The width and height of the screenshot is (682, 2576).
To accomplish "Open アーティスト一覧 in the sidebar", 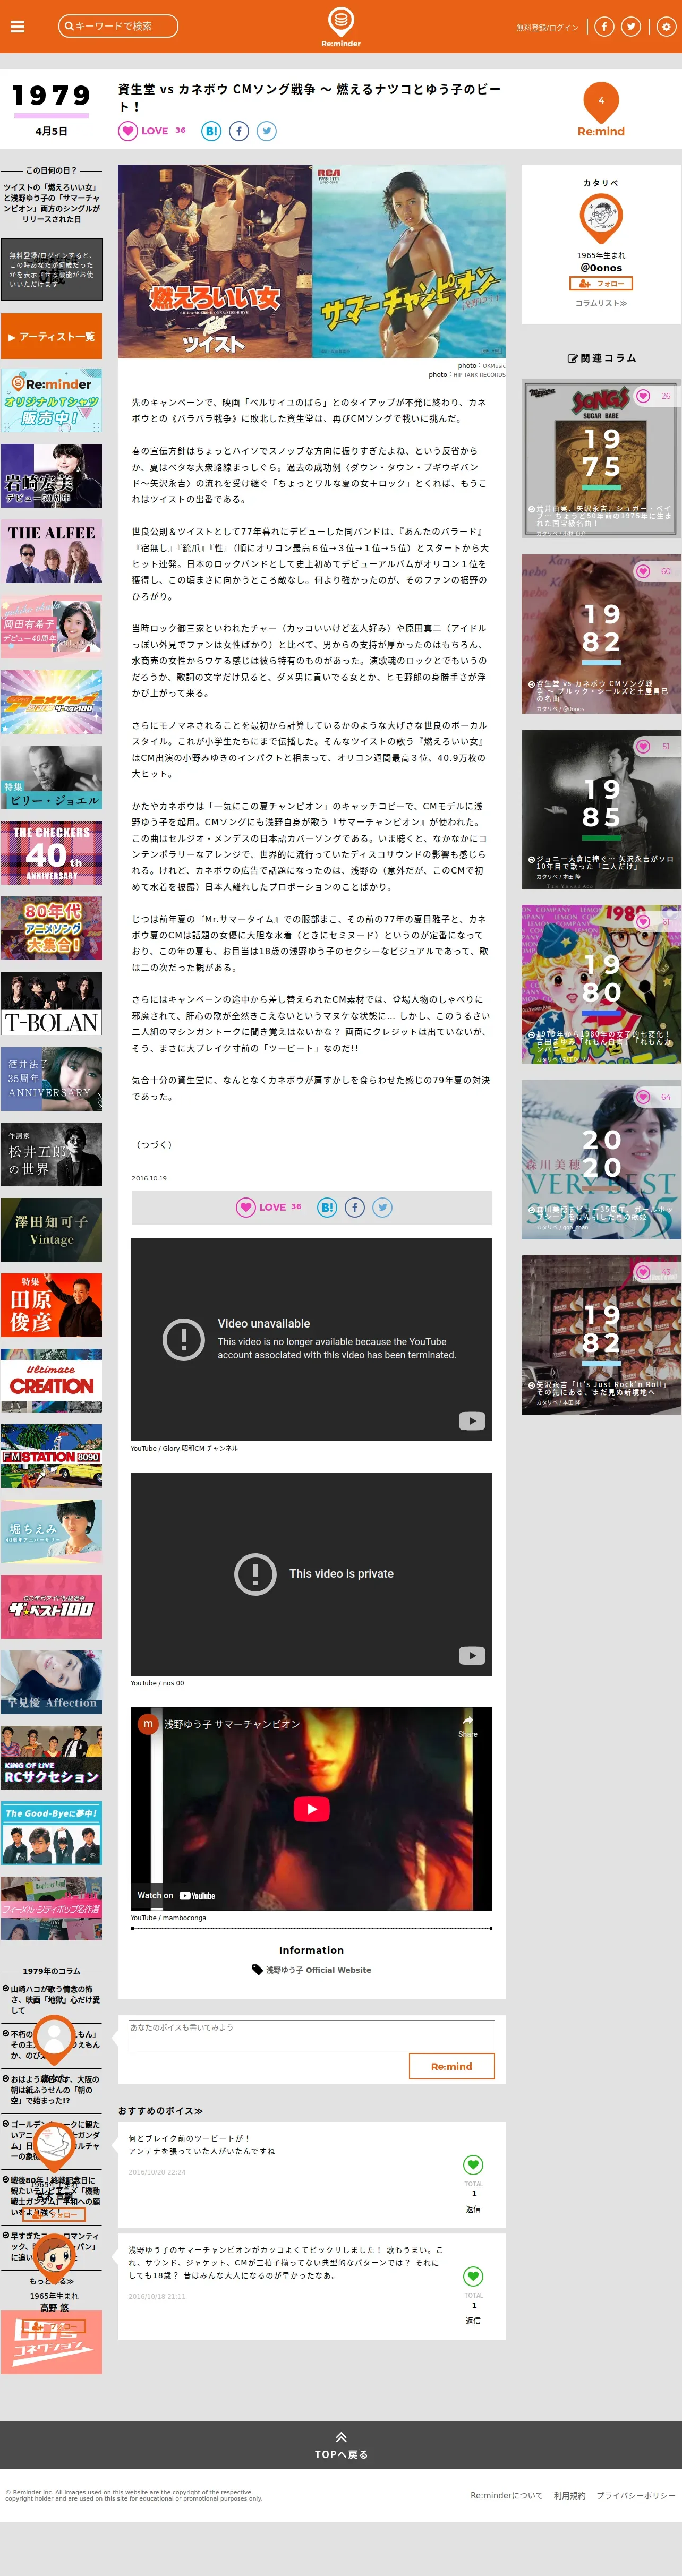I will (x=51, y=336).
